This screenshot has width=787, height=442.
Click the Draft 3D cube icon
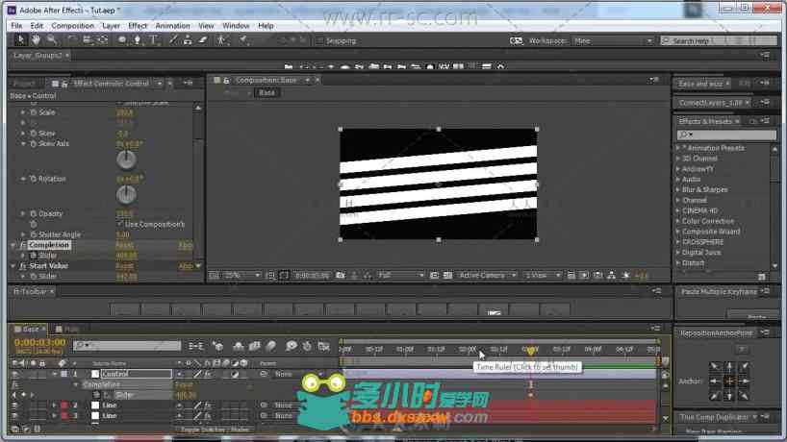click(x=217, y=346)
